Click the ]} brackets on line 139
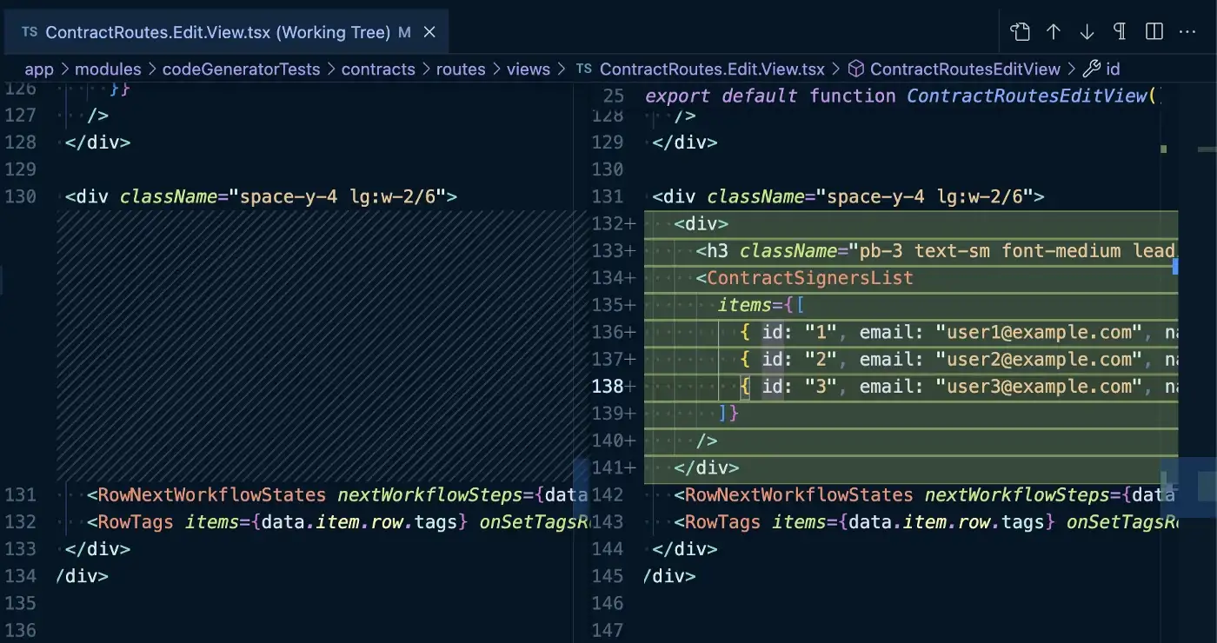Image resolution: width=1217 pixels, height=643 pixels. 728,414
